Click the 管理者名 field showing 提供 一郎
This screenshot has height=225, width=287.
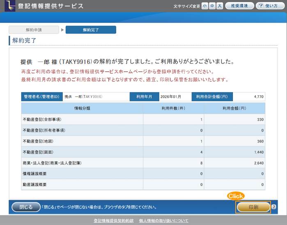click(95, 97)
